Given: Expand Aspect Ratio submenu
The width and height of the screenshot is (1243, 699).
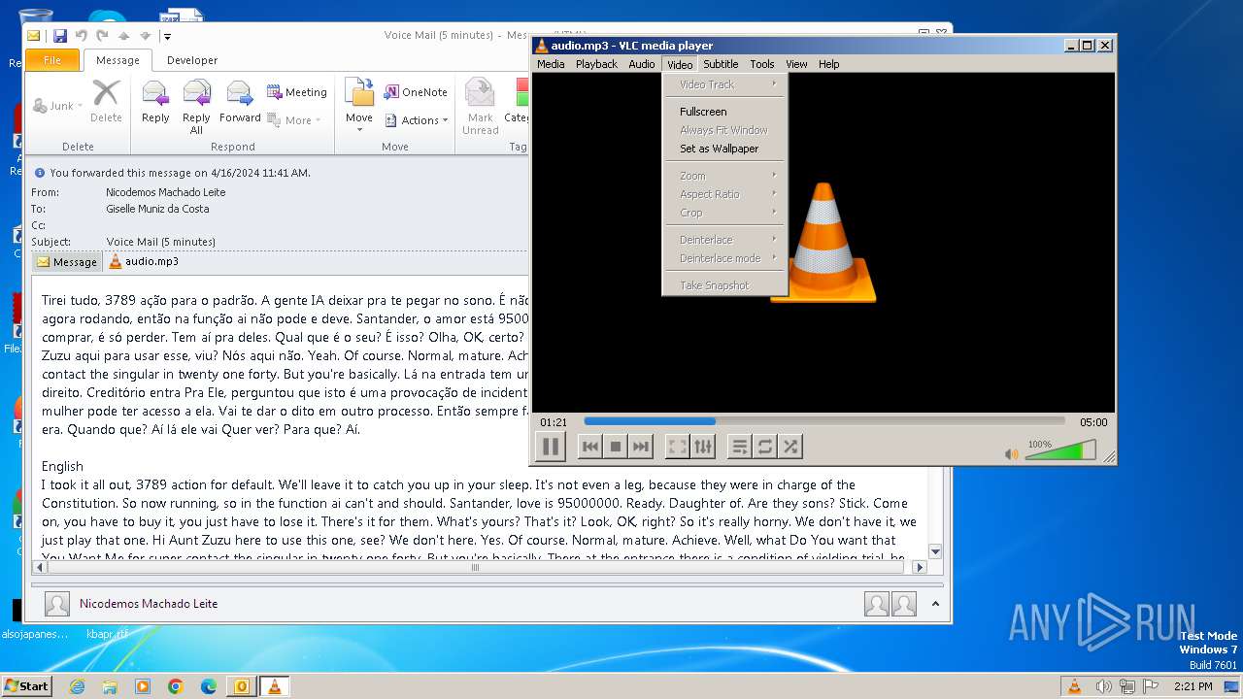Looking at the screenshot, I should 724,194.
